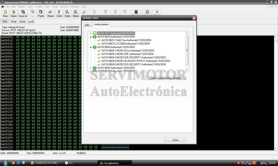Screen dimensions: 278x166
Task: Switch to the Info tab
Action: 87,25
